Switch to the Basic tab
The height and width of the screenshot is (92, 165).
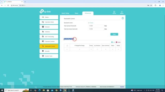pos(77,13)
